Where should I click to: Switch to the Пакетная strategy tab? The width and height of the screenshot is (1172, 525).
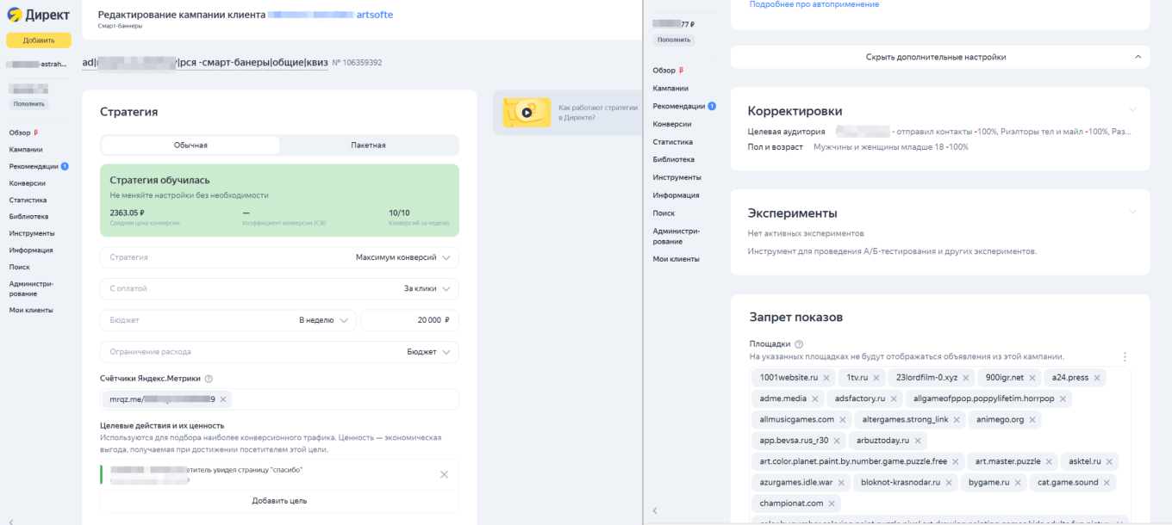(369, 144)
